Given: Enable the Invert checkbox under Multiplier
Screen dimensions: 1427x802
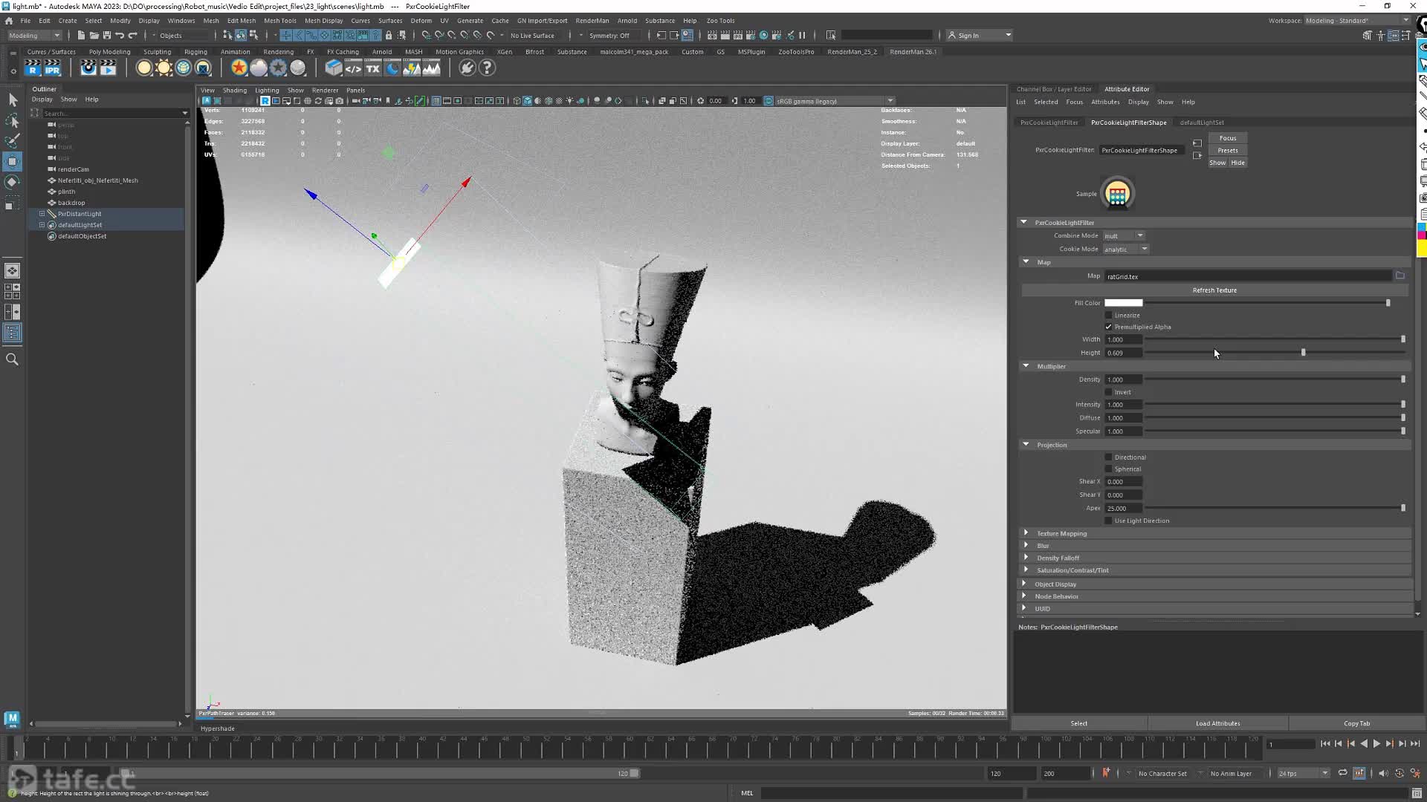Looking at the screenshot, I should (1109, 393).
